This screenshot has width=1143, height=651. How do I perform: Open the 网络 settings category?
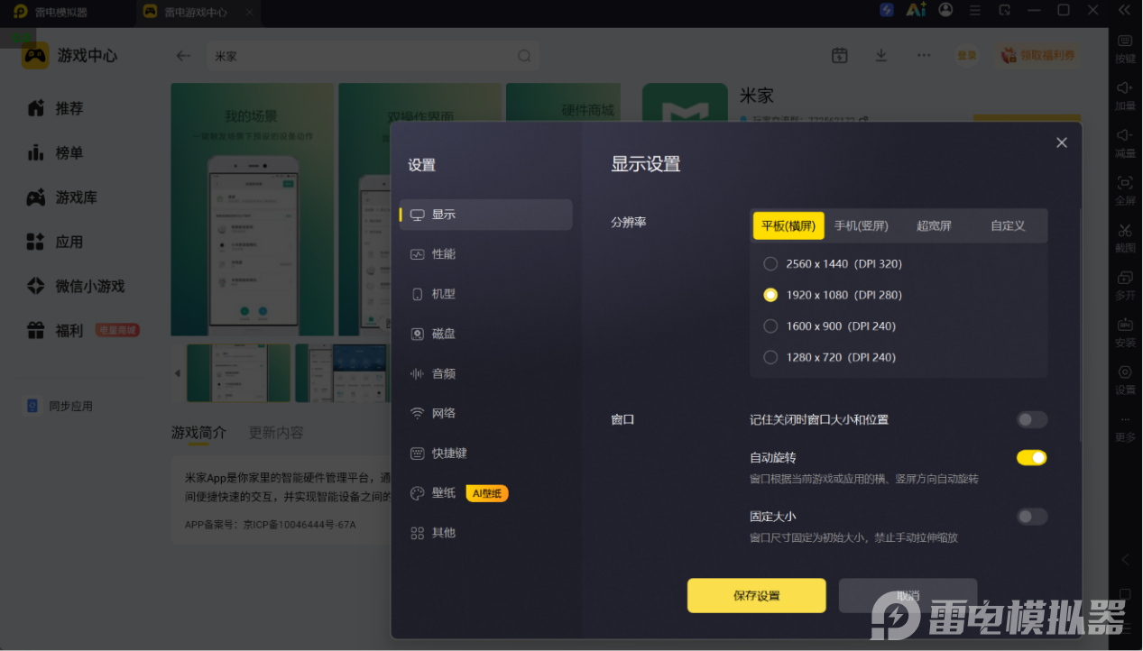click(485, 413)
